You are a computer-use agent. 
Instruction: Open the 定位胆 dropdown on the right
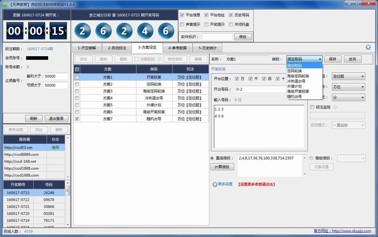[x=348, y=76]
